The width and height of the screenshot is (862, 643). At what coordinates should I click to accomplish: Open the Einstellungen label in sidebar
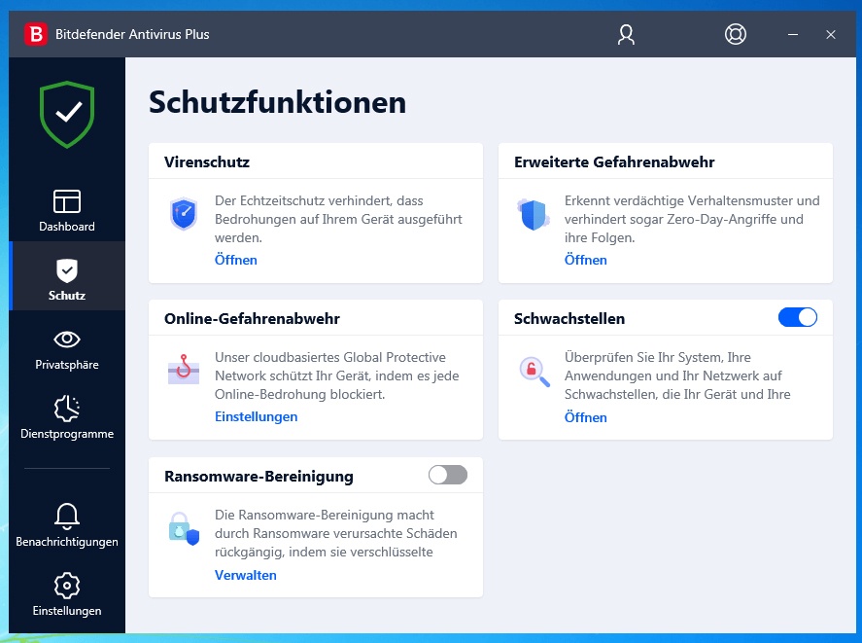tap(67, 611)
